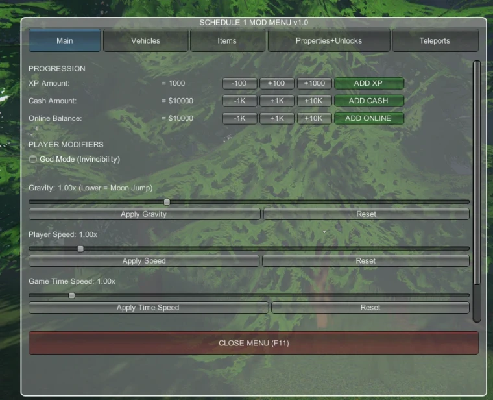Go to the Teleports tab
The width and height of the screenshot is (493, 400).
[435, 40]
